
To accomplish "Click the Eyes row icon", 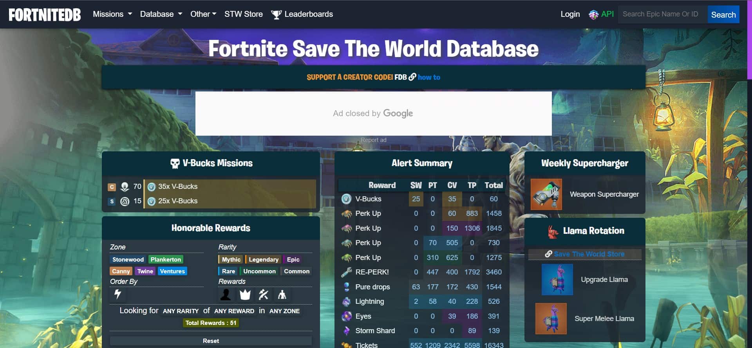I will coord(346,316).
